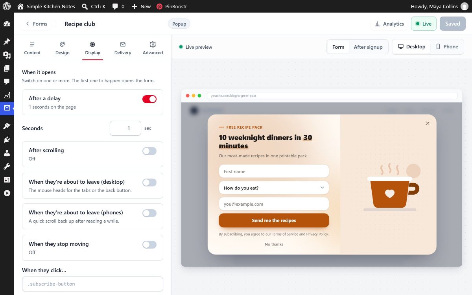The height and width of the screenshot is (295, 472).
Task: Open the line chart analytics sidebar icon
Action: click(7, 95)
